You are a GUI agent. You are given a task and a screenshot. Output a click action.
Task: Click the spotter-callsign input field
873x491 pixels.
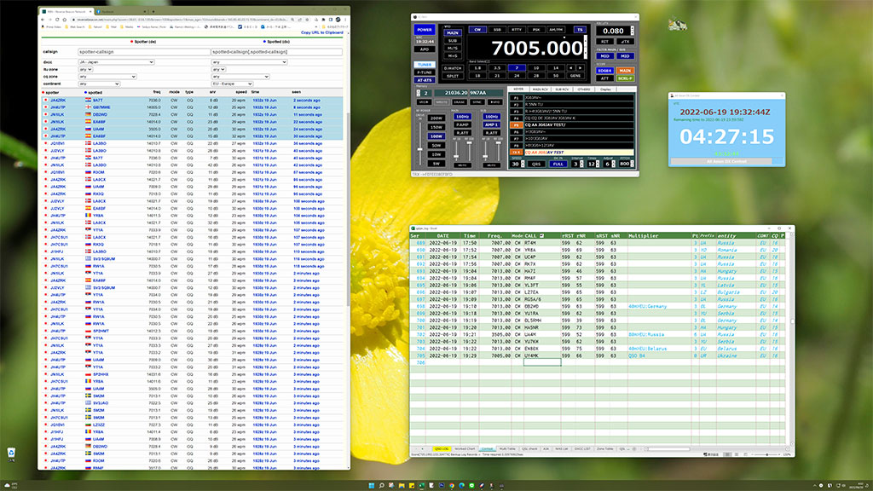coord(122,52)
